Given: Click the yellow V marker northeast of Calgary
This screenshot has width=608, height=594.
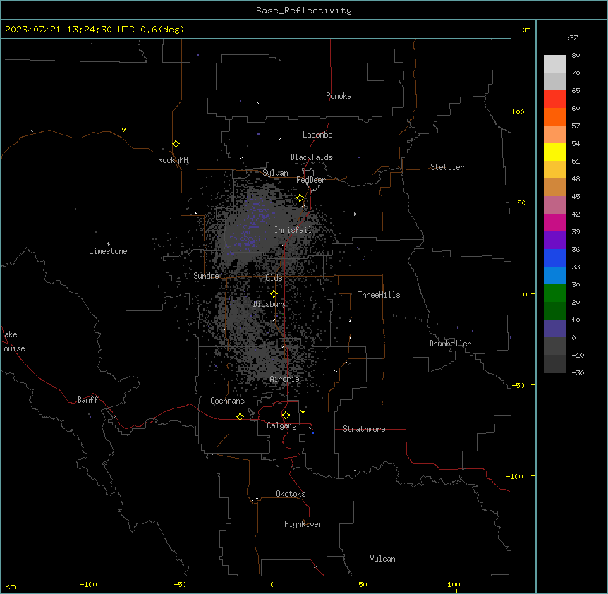Looking at the screenshot, I should (x=303, y=412).
